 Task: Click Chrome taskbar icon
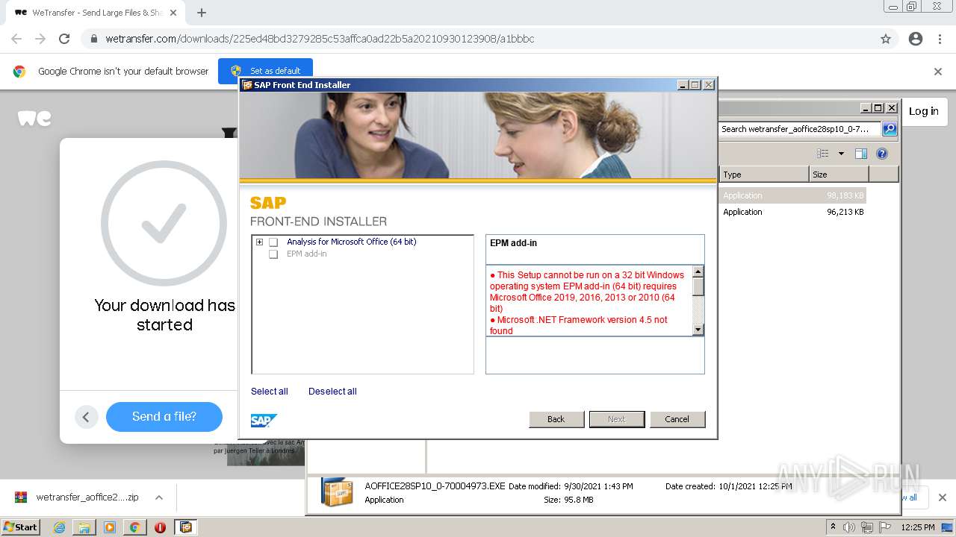(134, 527)
